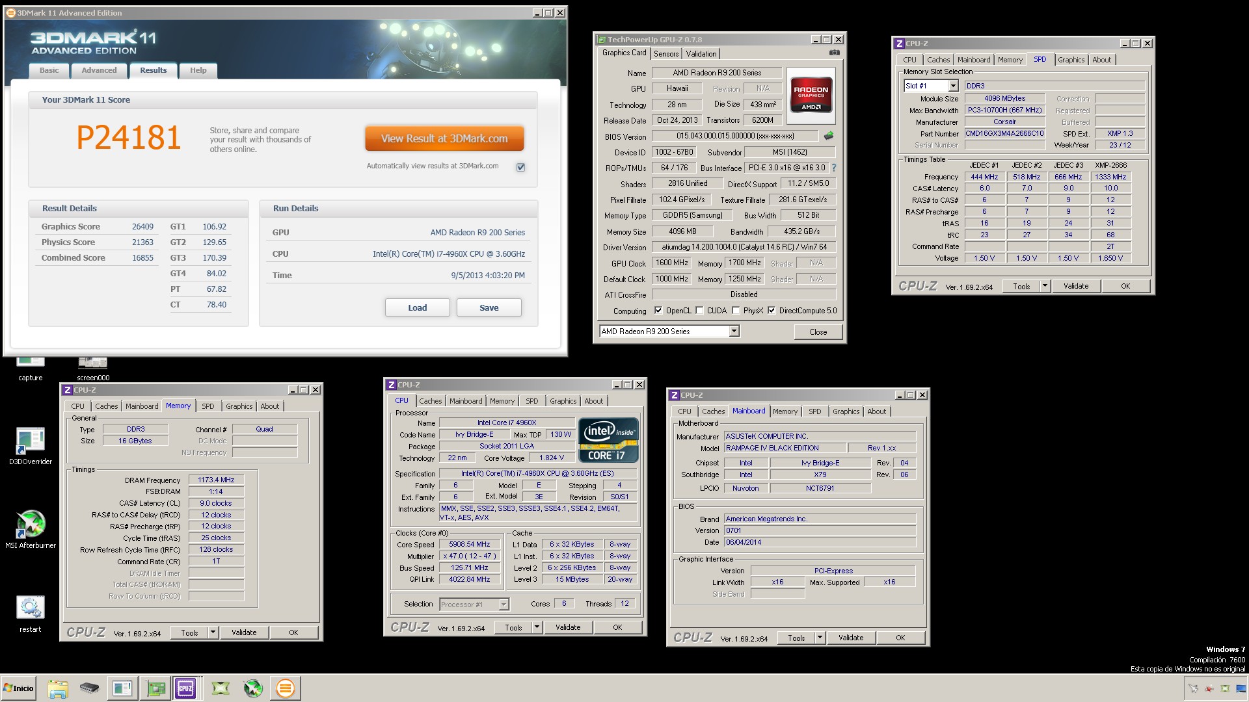Open the Help tab in 3DMark 11
The height and width of the screenshot is (702, 1249).
tap(198, 70)
